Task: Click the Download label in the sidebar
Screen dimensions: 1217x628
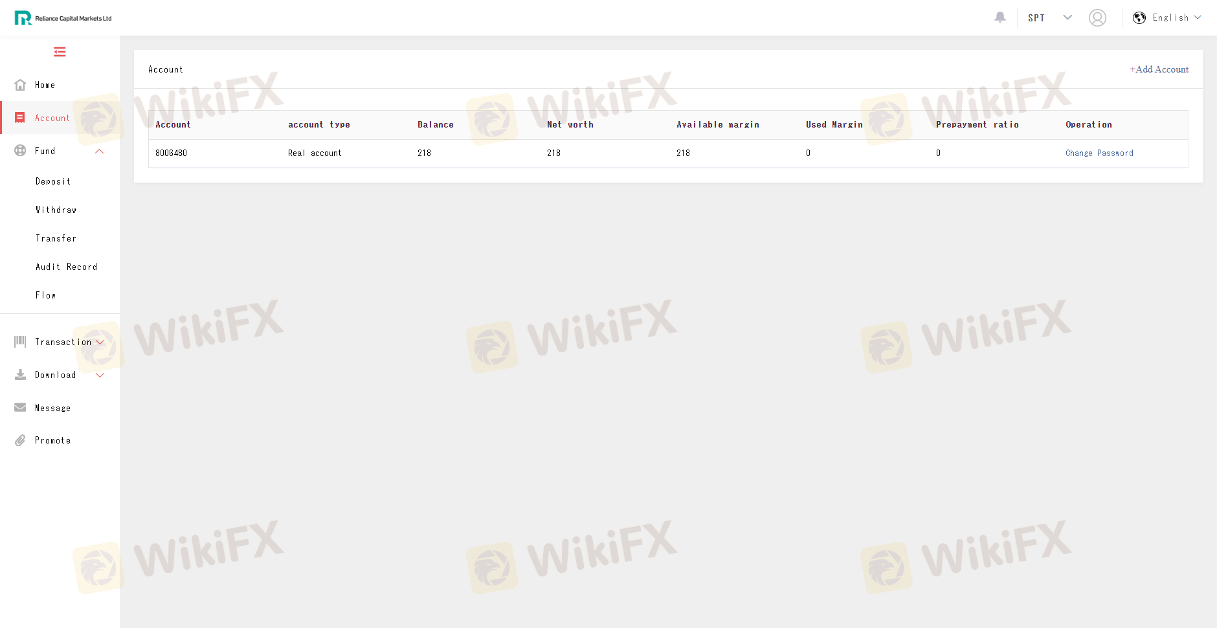Action: coord(55,375)
